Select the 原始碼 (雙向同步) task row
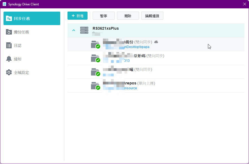The image size is (249, 164). coord(156,58)
